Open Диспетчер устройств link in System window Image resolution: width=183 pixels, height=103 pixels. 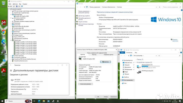[x=84, y=16]
